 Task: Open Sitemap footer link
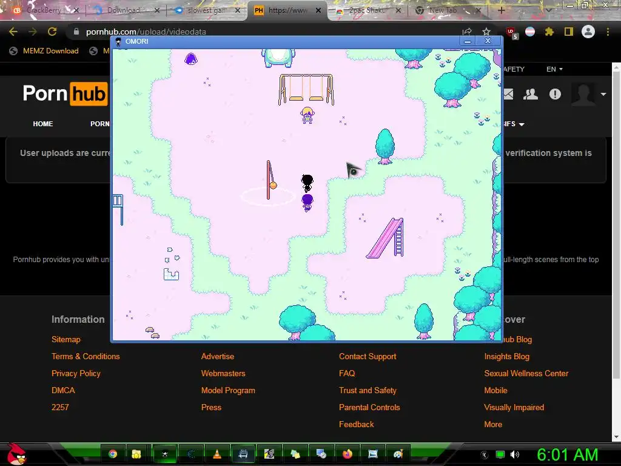(x=65, y=339)
